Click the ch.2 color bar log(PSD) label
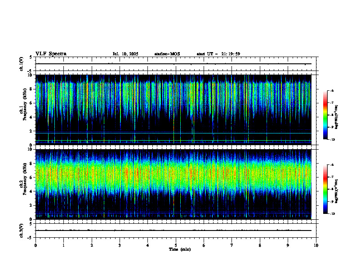Image resolution: width=356 pixels, height=275 pixels. [x=336, y=191]
